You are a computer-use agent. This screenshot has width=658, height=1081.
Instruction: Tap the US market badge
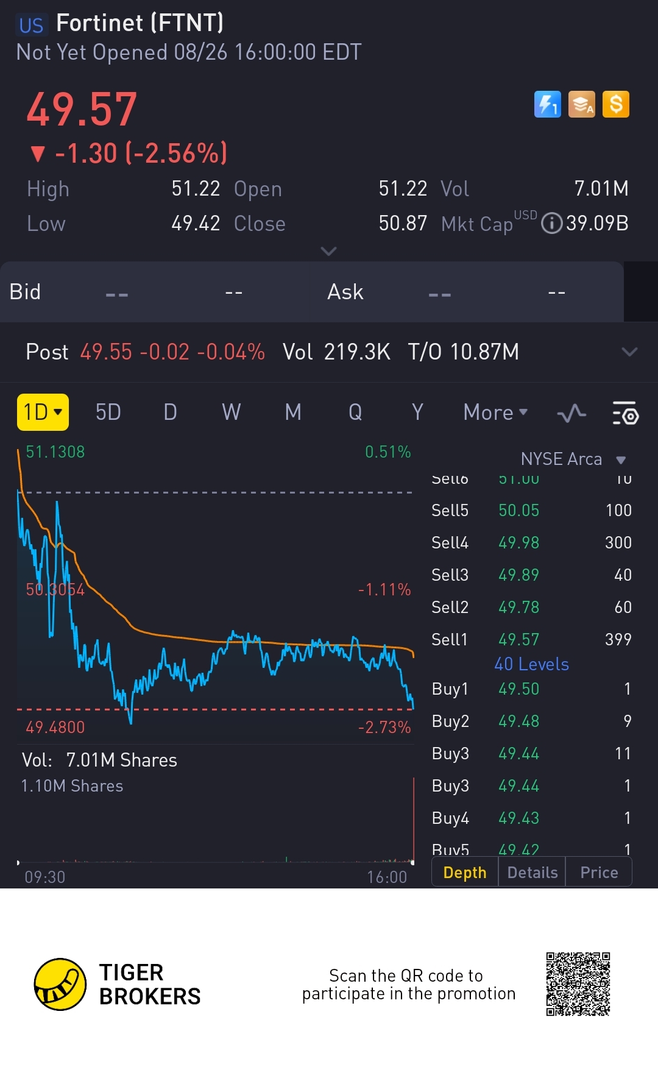[31, 25]
